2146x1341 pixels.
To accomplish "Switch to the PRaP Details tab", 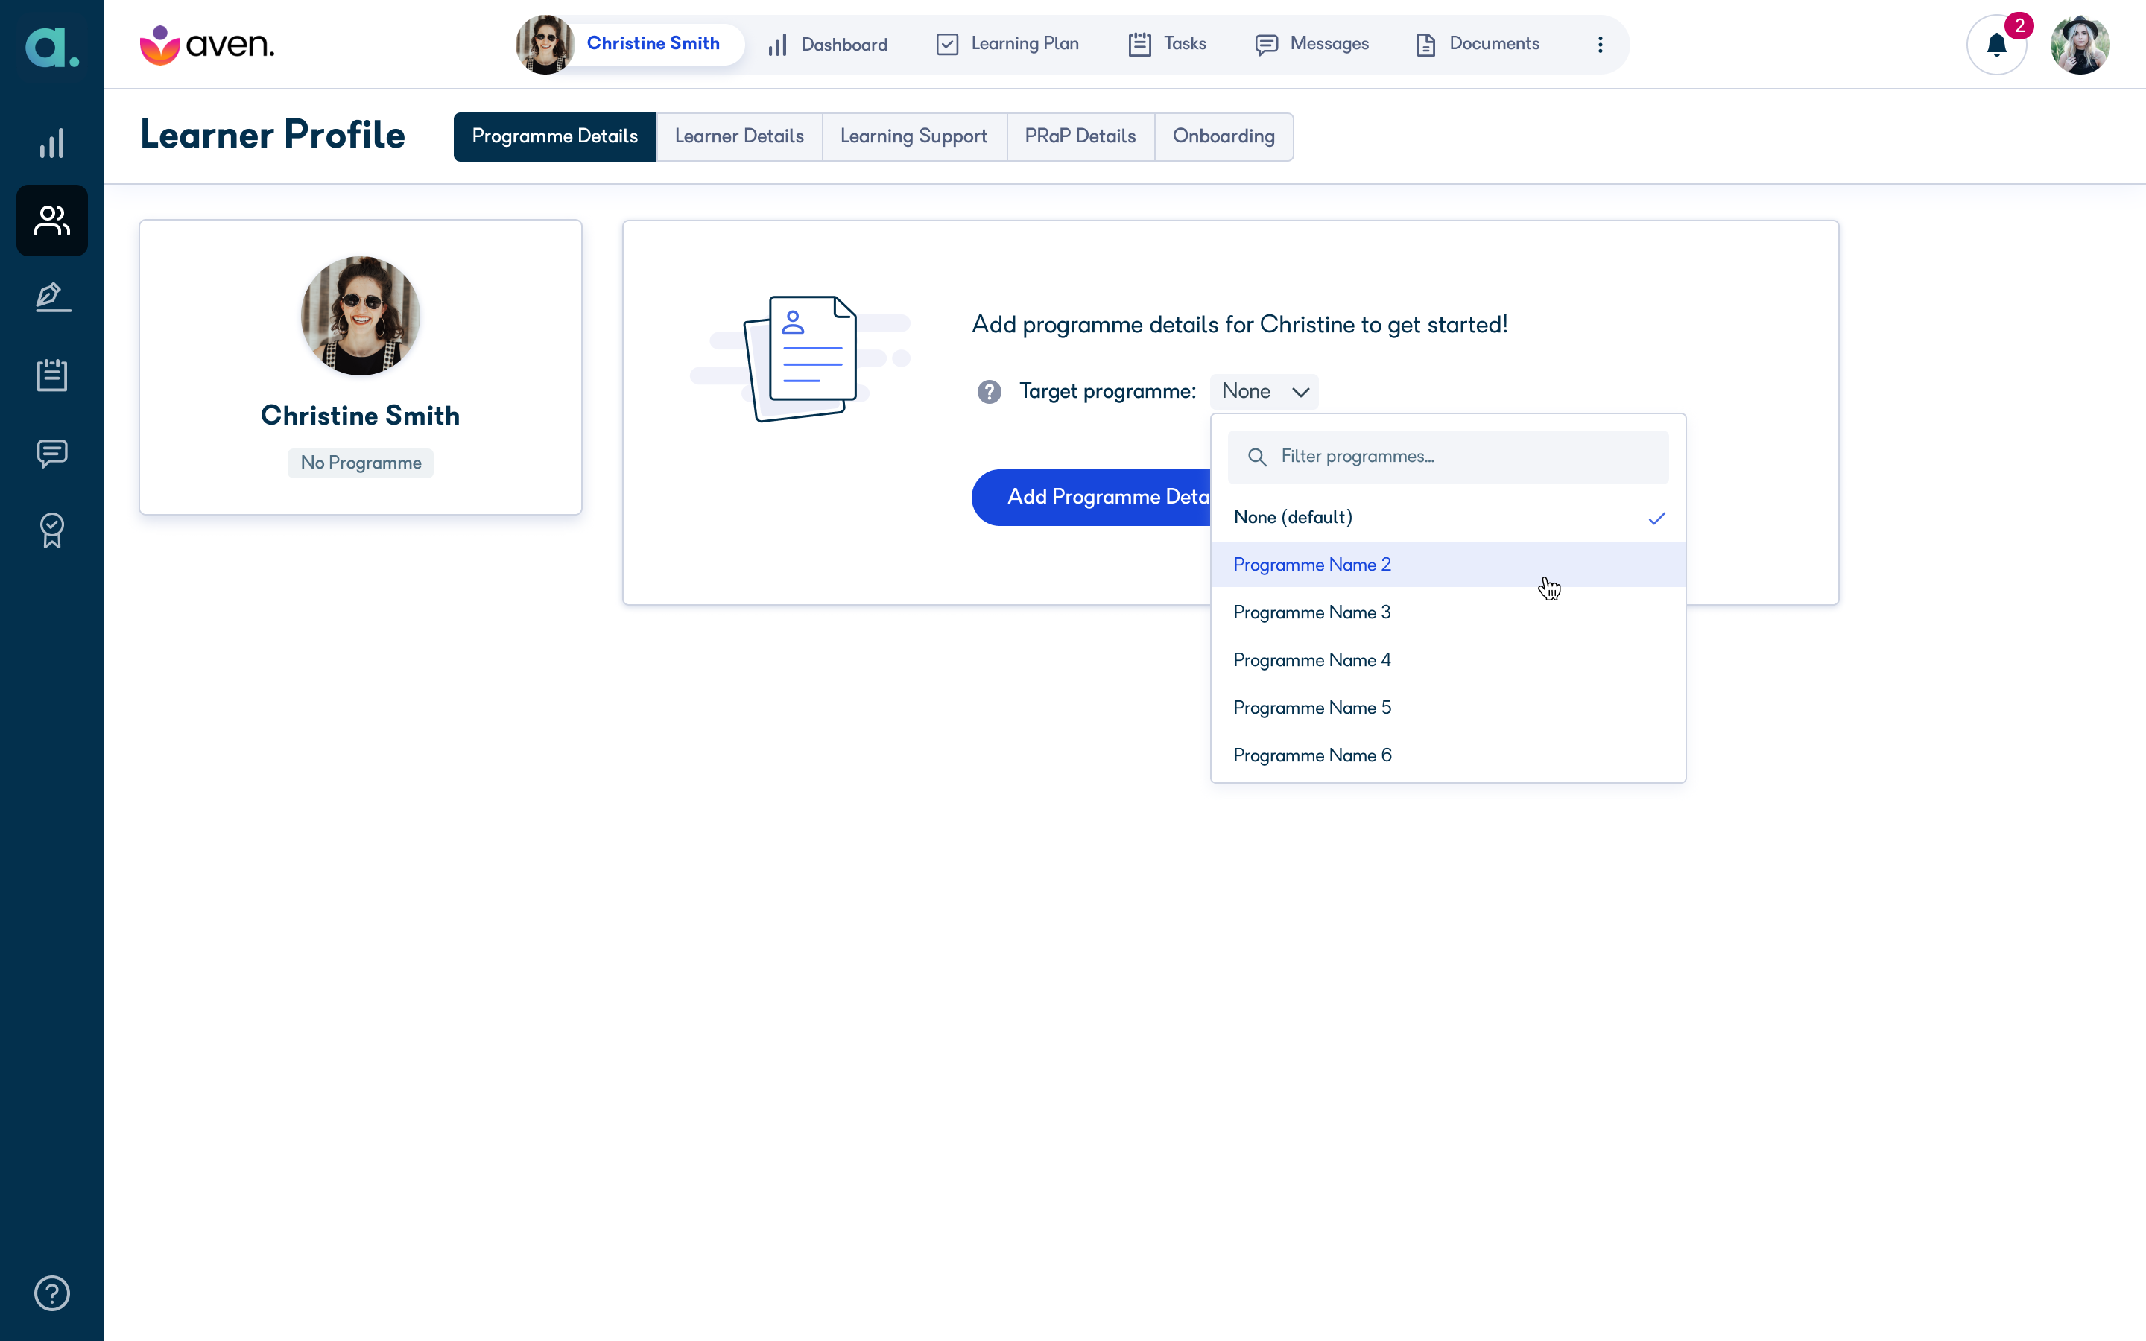I will point(1080,136).
